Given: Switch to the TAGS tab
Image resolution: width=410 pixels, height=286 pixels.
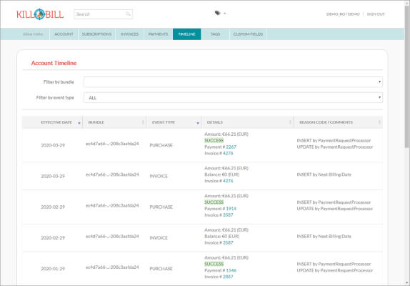Looking at the screenshot, I should (215, 34).
